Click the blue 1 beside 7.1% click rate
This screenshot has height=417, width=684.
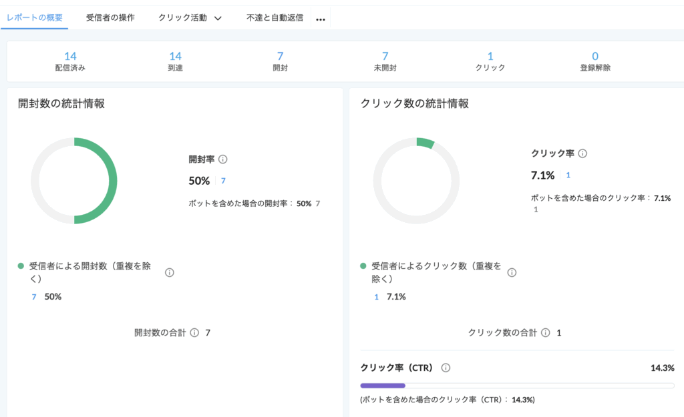point(568,175)
